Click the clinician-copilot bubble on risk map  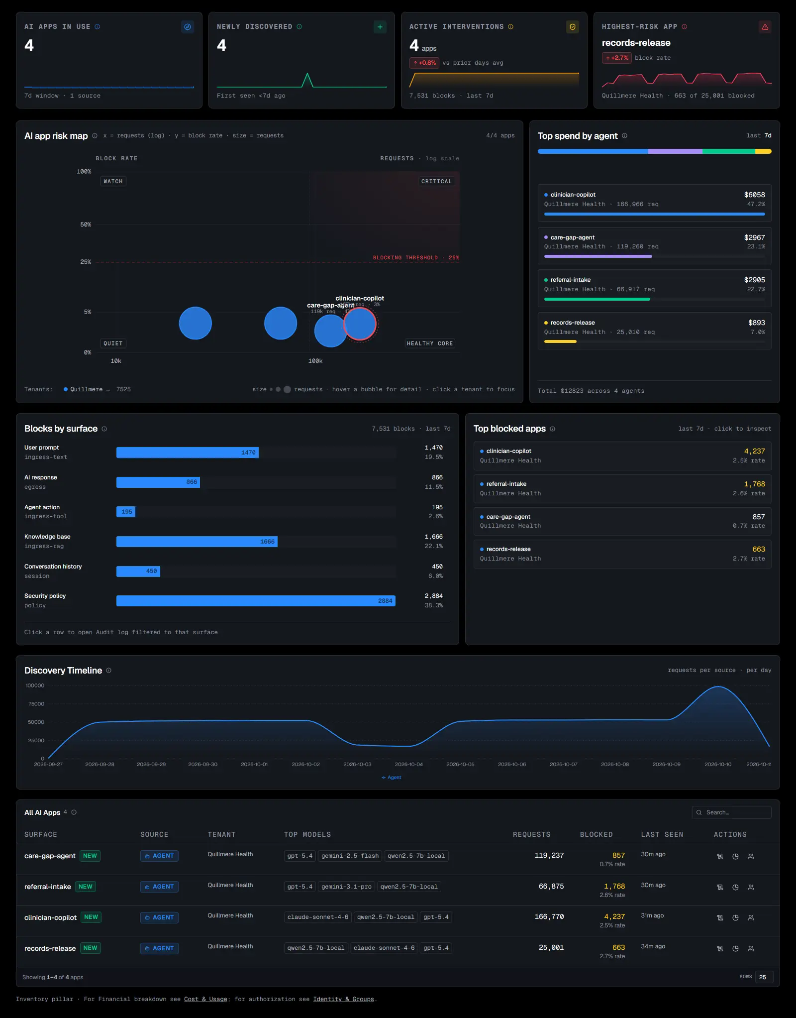click(x=360, y=324)
